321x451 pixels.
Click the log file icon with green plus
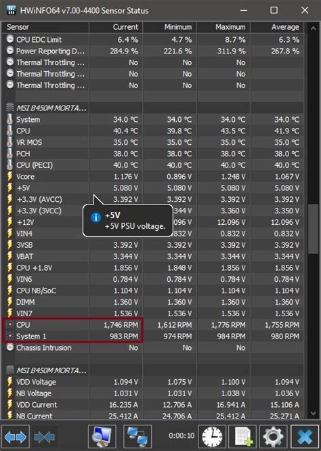tap(242, 437)
